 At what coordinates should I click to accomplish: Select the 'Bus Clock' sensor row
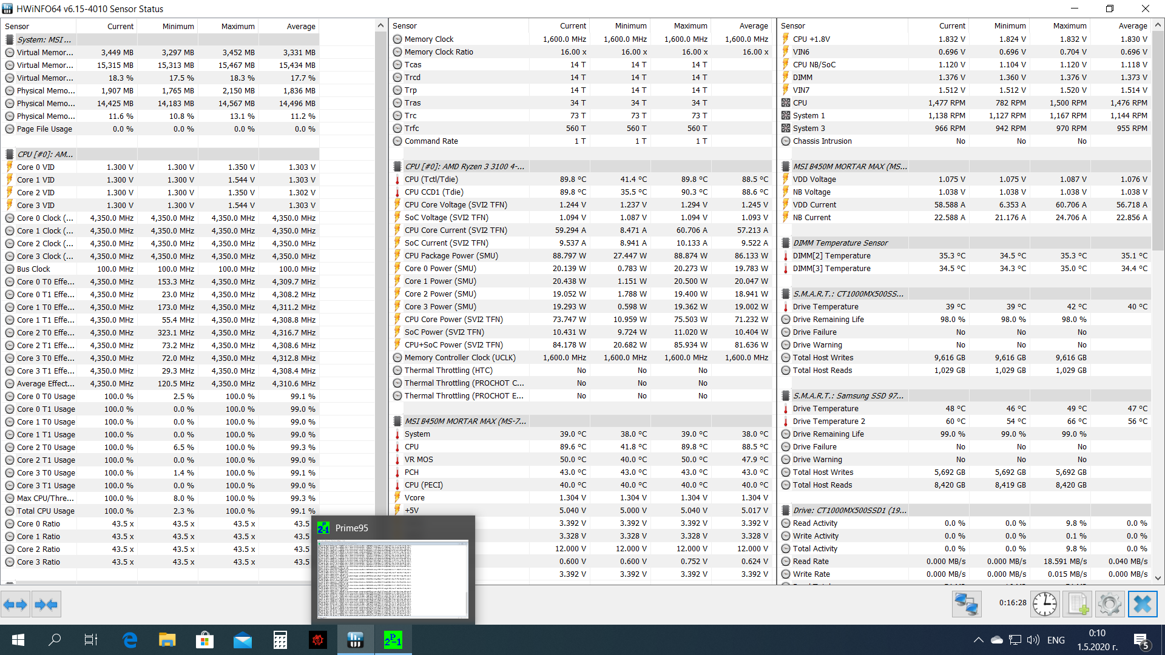click(x=160, y=269)
